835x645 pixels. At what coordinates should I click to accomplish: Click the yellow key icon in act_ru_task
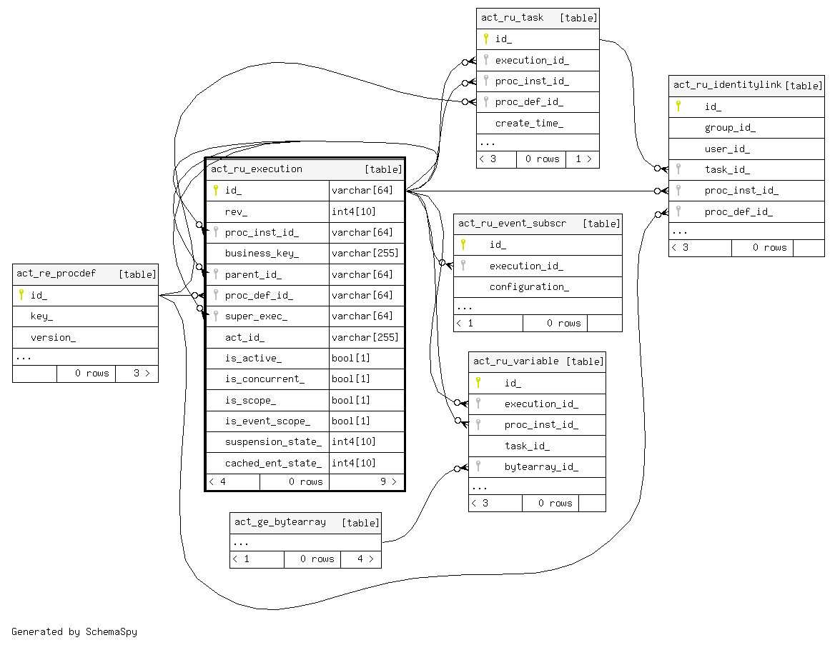pyautogui.click(x=485, y=39)
